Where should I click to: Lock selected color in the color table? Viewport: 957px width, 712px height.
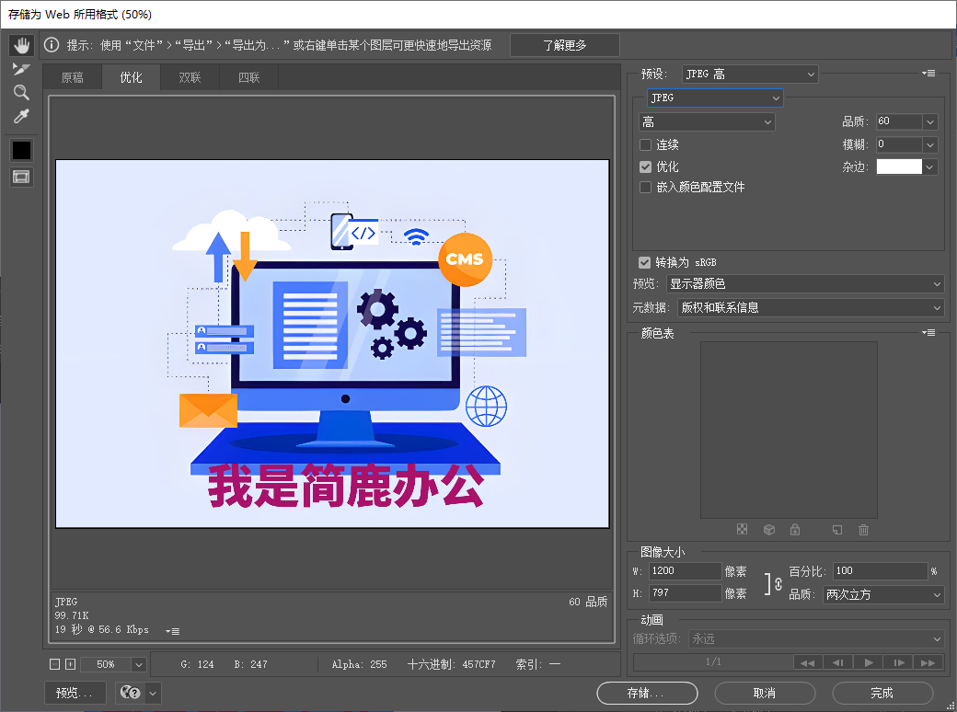click(795, 529)
